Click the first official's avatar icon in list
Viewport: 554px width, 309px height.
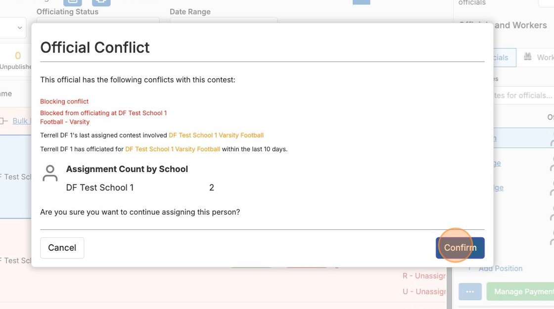(551, 140)
